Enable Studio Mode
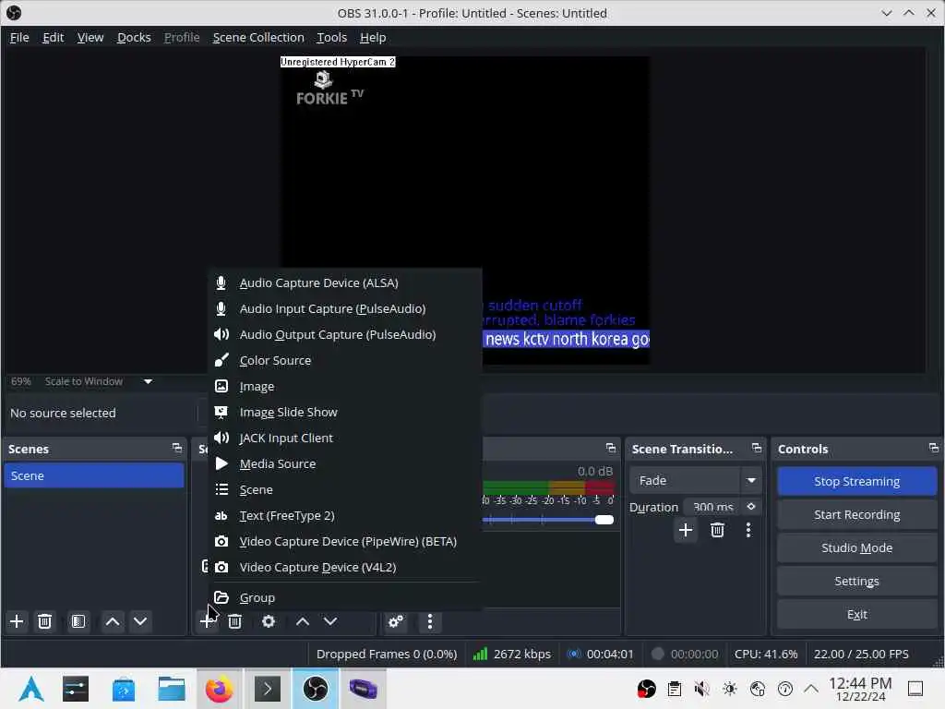The height and width of the screenshot is (709, 945). [856, 547]
